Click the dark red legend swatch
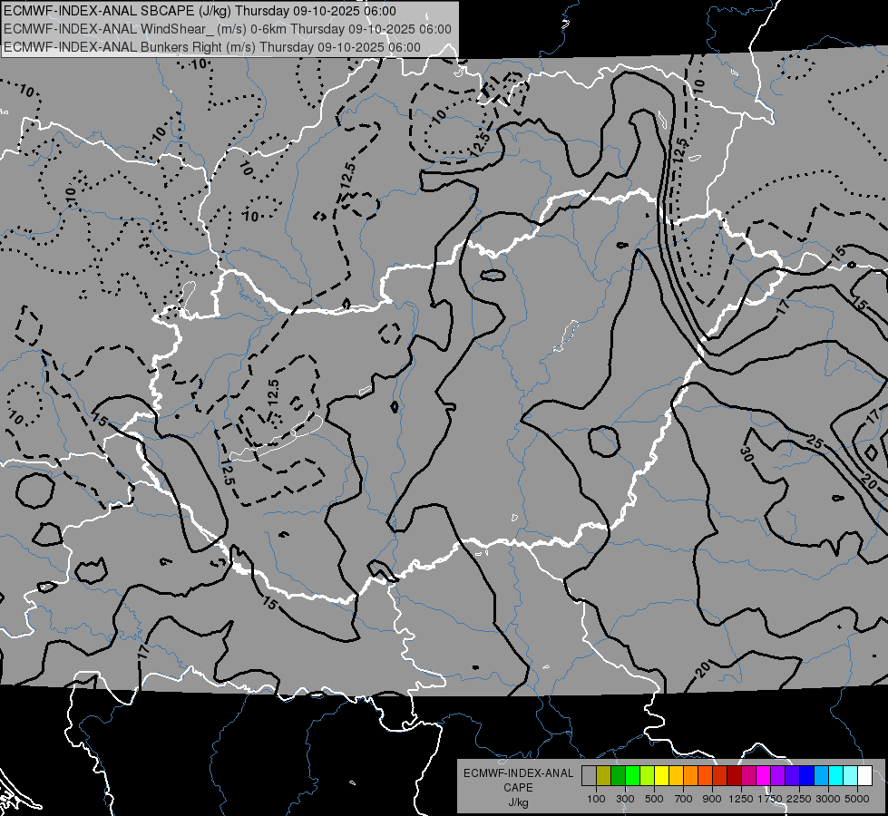 (734, 776)
